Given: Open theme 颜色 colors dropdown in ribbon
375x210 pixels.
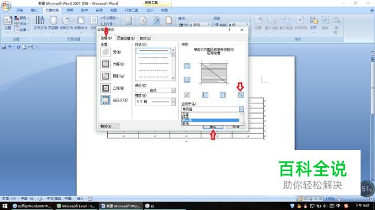Looking at the screenshot, I should pos(22,18).
